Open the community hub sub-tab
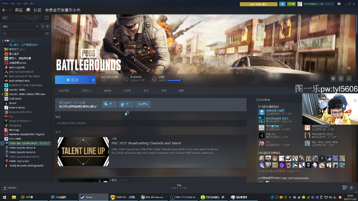This screenshot has height=201, width=358. click(x=86, y=91)
